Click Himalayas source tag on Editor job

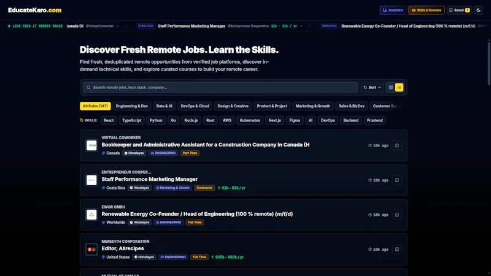[x=144, y=257]
